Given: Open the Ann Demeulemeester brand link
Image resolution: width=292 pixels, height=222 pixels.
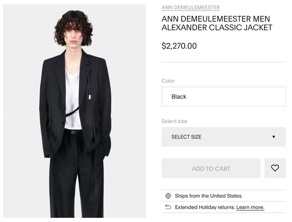Looking at the screenshot, I should [190, 8].
